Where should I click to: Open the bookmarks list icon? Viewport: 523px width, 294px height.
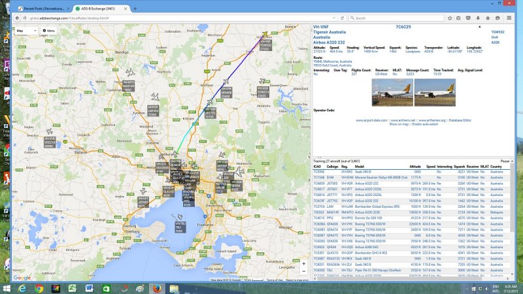pos(458,18)
